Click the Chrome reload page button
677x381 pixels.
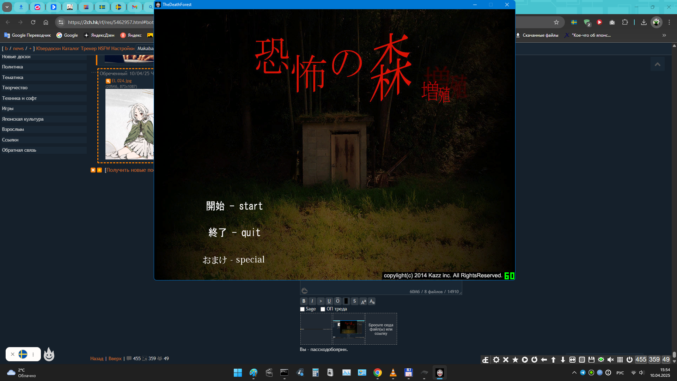coord(33,22)
